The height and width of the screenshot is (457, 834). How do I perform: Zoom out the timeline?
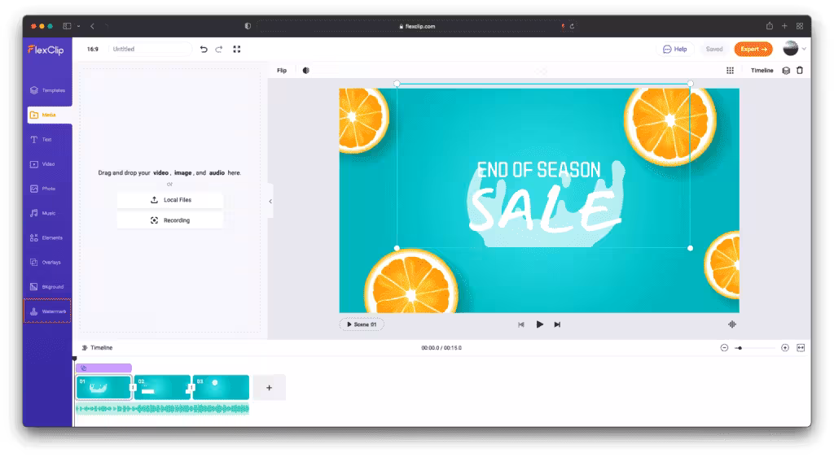(724, 348)
